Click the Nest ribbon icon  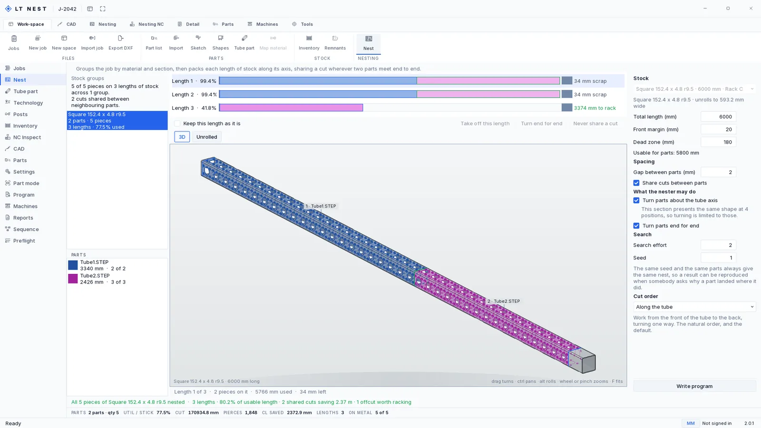369,43
